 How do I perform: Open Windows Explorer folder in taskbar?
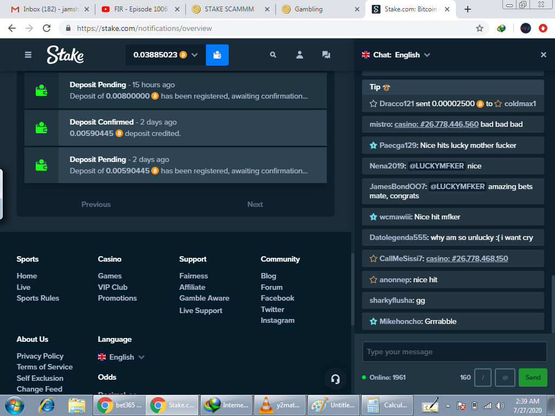pos(77,405)
